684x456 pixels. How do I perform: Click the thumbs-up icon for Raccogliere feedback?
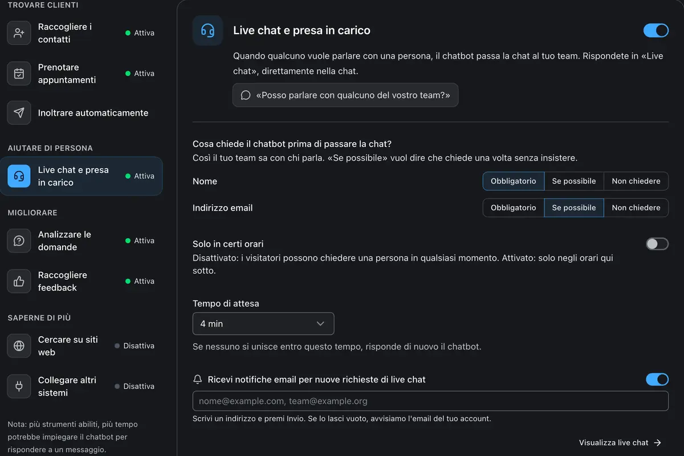[19, 281]
